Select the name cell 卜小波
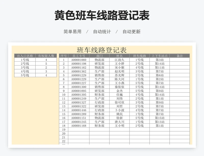Viewport: 204px width, 156px height. (x=119, y=110)
